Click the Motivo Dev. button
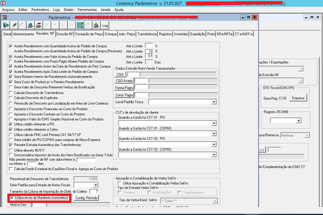The height and width of the screenshot is (215, 323). coord(19,205)
